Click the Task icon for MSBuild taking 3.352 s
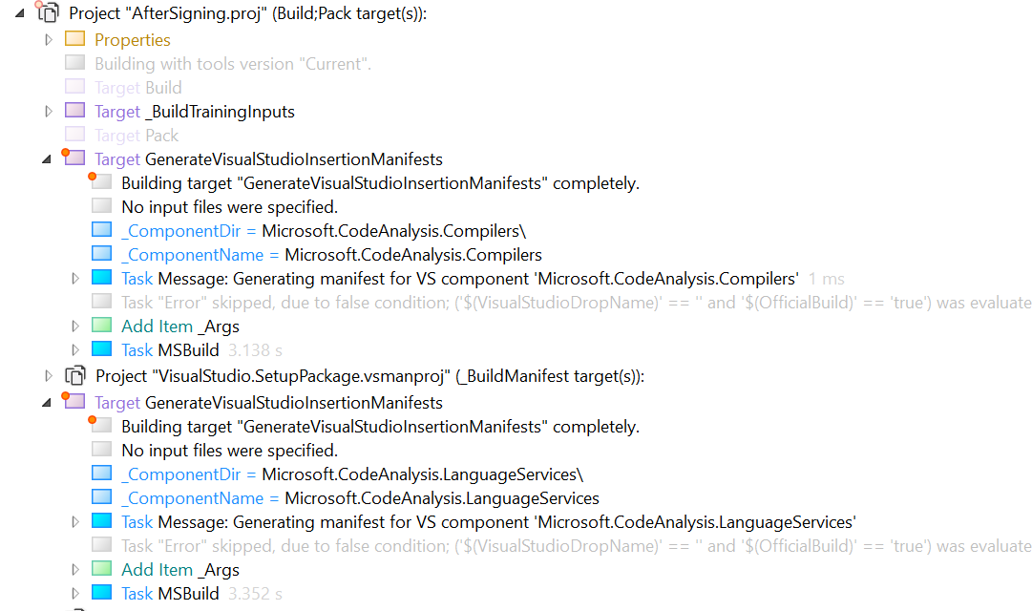This screenshot has width=1032, height=611. pyautogui.click(x=101, y=593)
